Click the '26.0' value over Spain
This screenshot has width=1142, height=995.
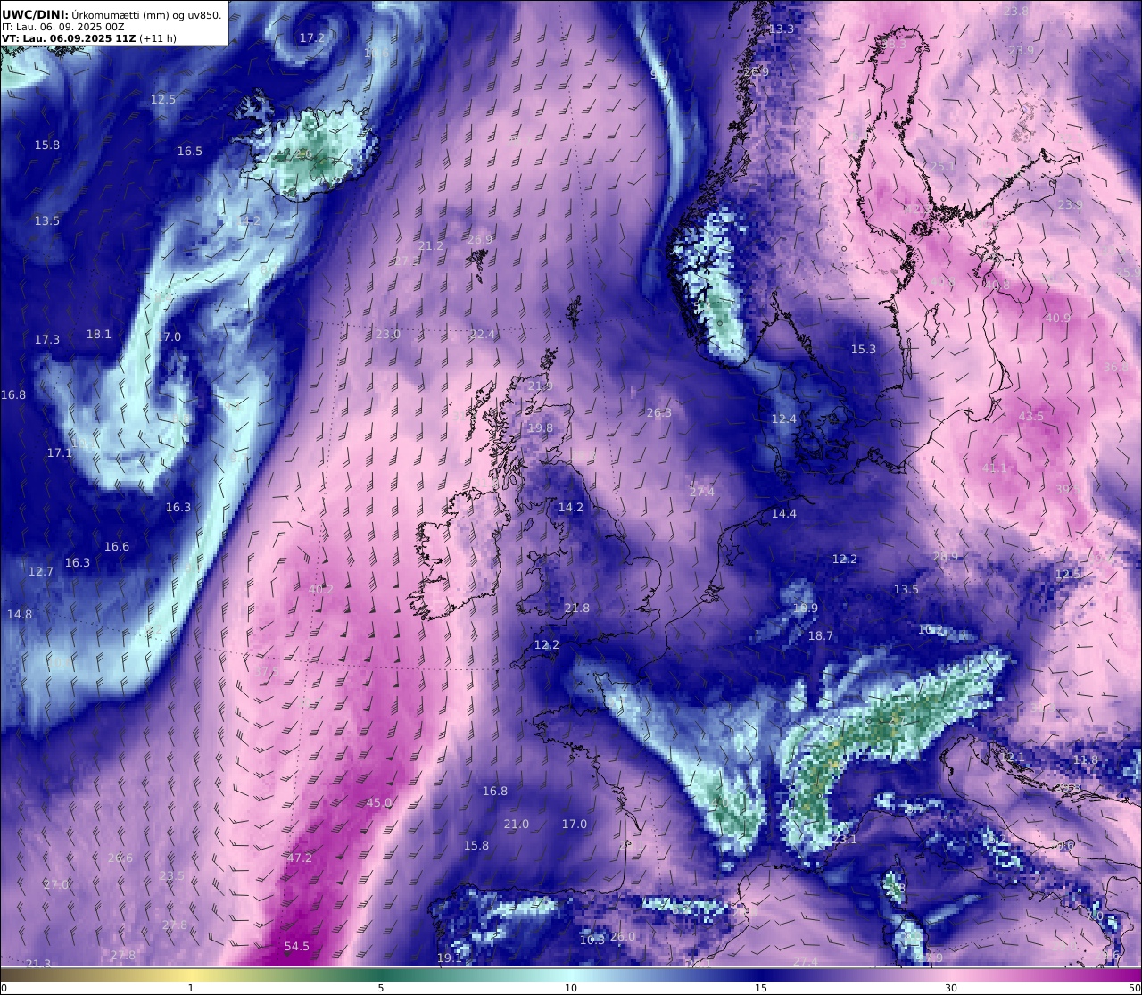click(x=623, y=937)
